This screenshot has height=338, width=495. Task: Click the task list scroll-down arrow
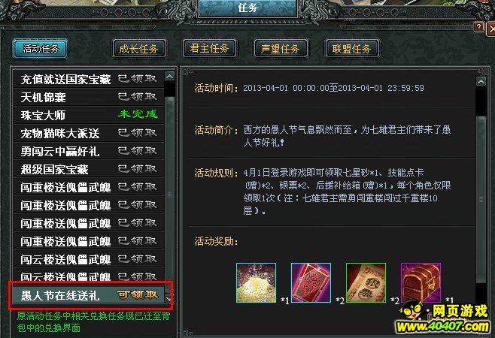(x=169, y=298)
